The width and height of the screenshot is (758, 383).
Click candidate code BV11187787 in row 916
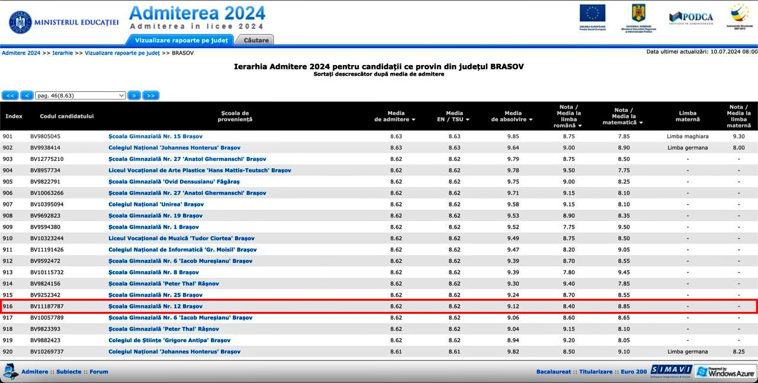point(47,306)
